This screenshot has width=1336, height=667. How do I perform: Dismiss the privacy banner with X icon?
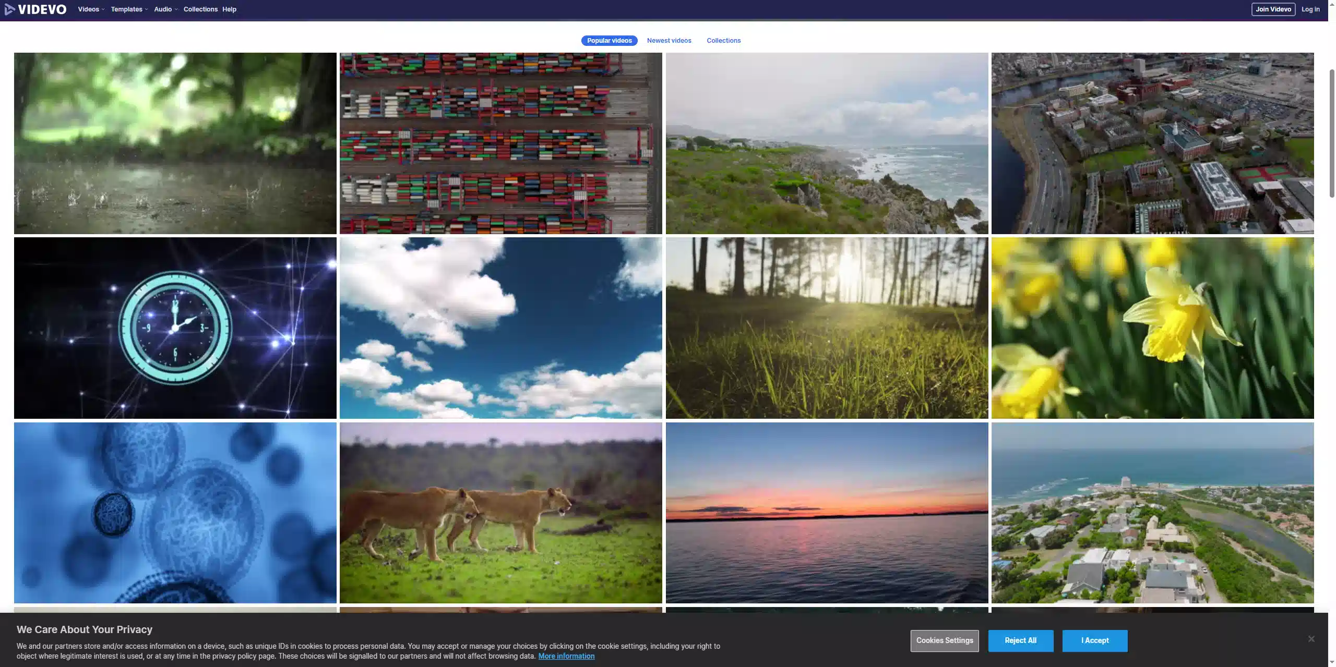1311,639
